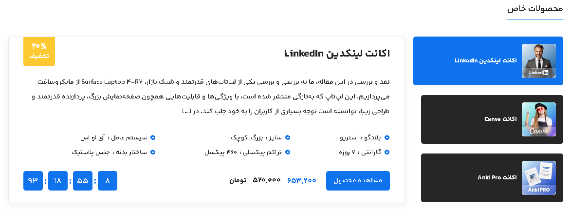Image resolution: width=570 pixels, height=211 pixels.
Task: Click the محصولات خاص section heading
Action: click(x=535, y=9)
